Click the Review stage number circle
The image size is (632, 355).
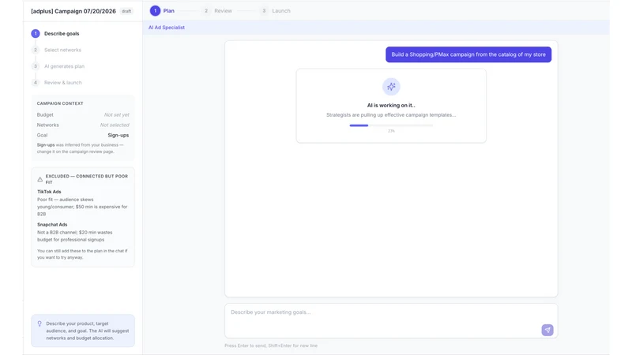(206, 11)
